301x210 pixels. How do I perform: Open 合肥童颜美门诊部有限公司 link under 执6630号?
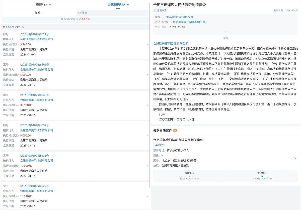[37, 100]
